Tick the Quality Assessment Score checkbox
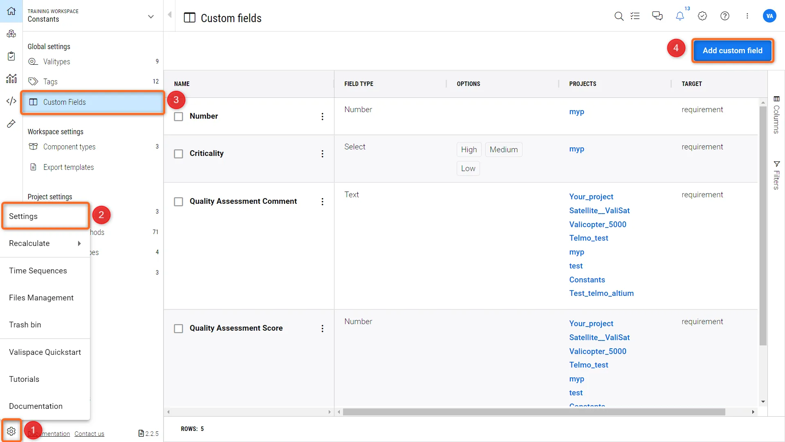 (179, 329)
